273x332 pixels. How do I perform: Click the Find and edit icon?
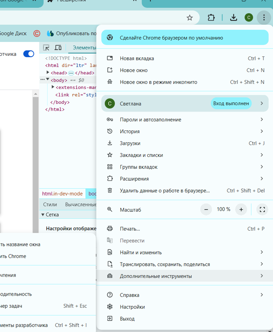pyautogui.click(x=110, y=252)
